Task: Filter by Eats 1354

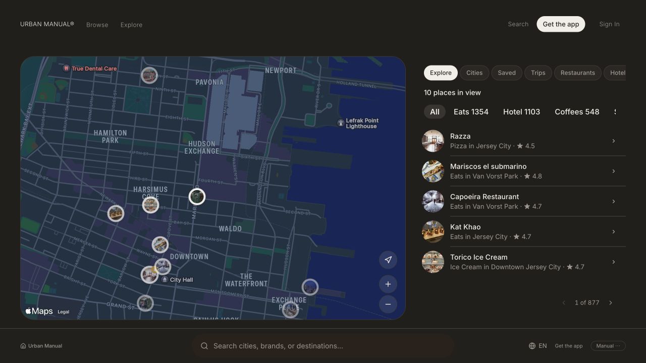Action: tap(471, 112)
